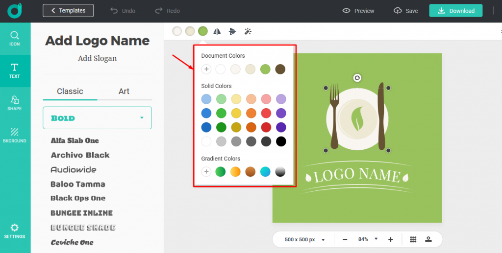Add a new document color

coord(206,69)
